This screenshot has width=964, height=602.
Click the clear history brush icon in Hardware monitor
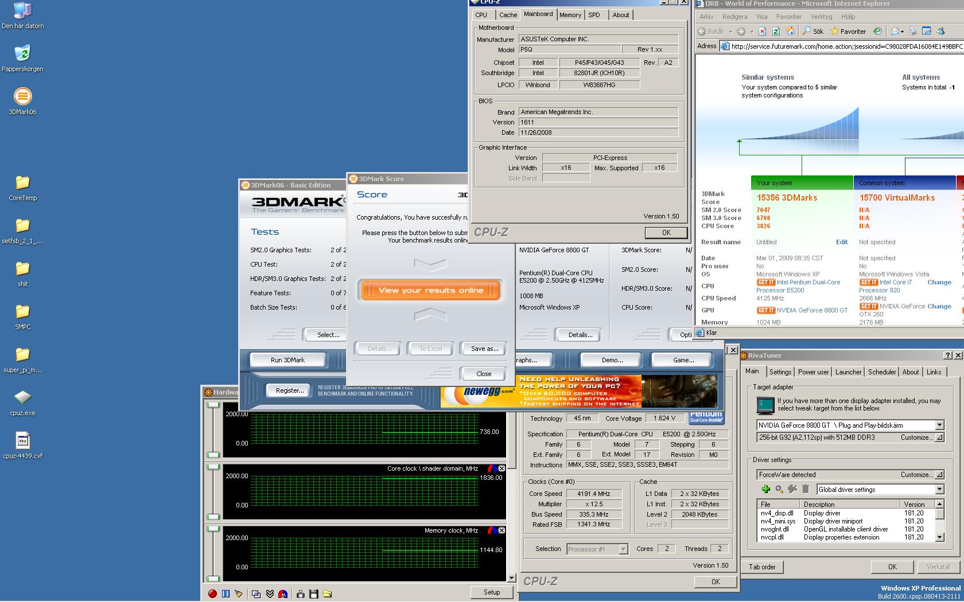tap(239, 594)
